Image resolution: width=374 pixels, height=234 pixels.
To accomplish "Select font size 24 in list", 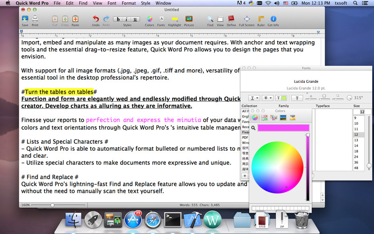I will click(359, 157).
